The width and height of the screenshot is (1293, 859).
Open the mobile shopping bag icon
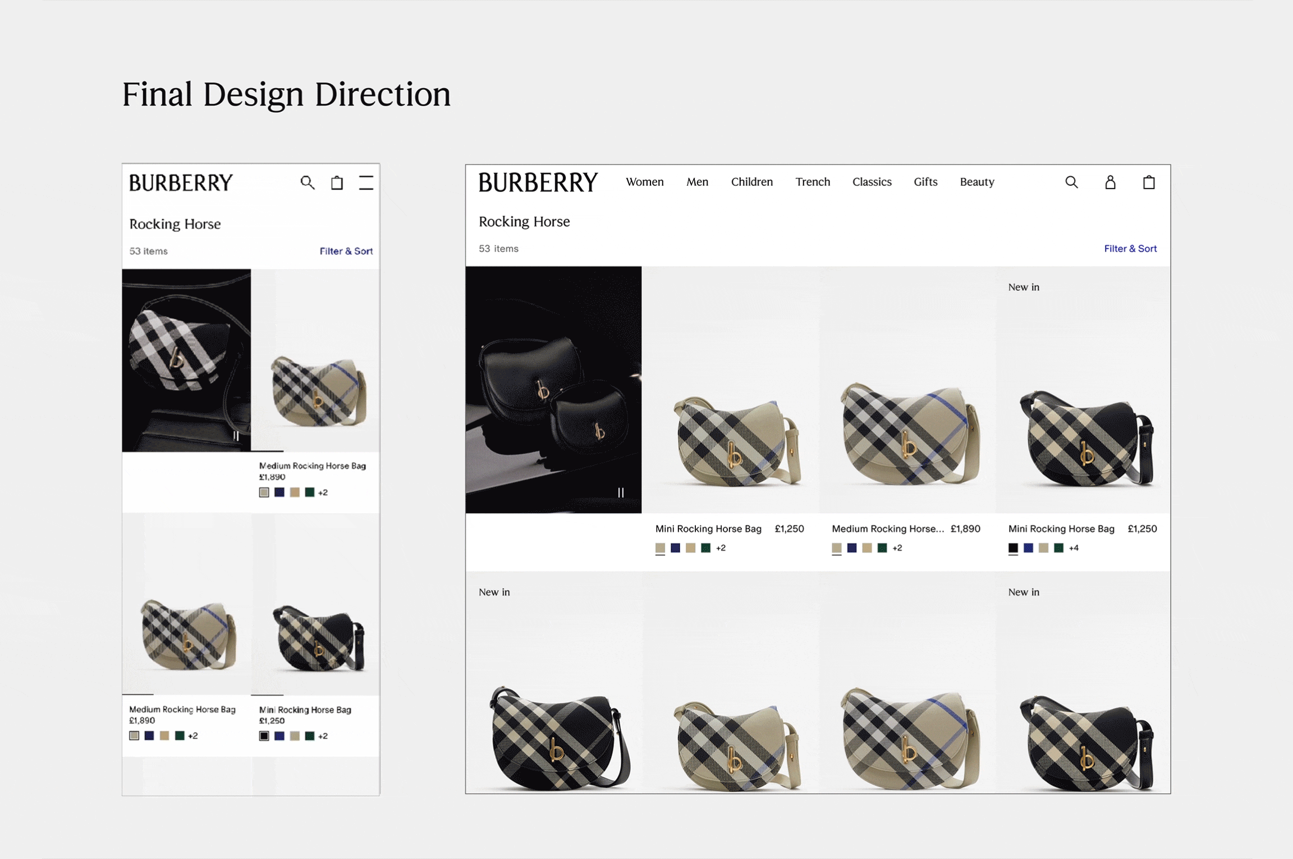click(x=337, y=182)
